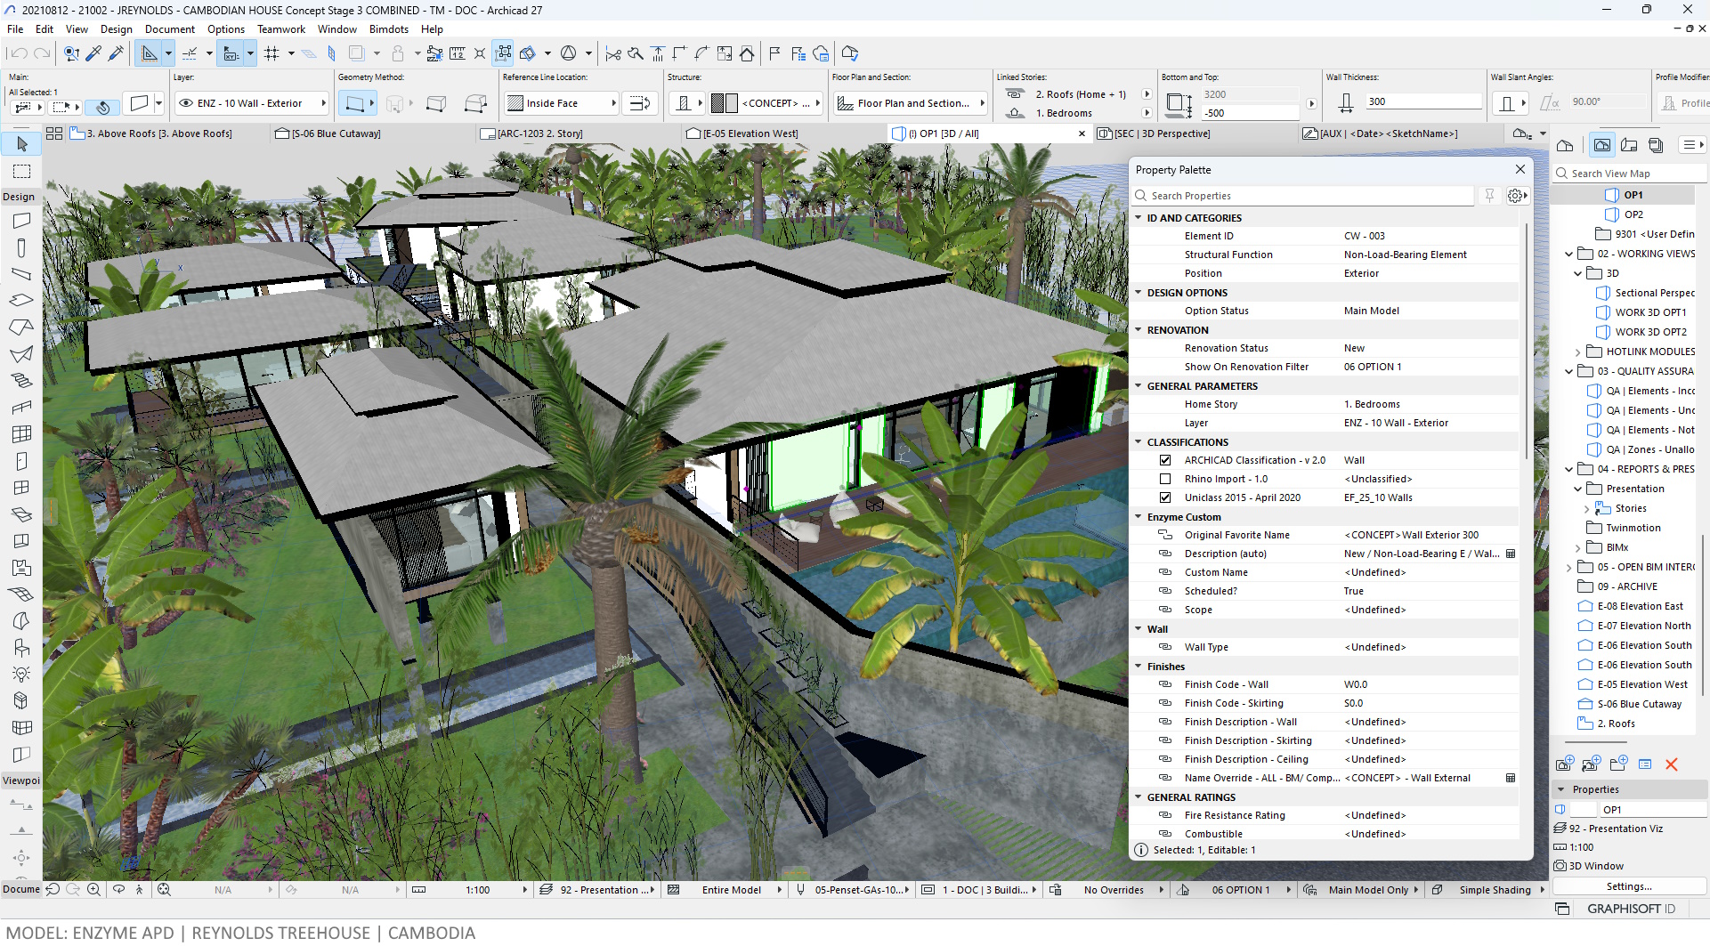
Task: Toggle Uniclass 2015 - April 2020 checkbox
Action: (1164, 498)
